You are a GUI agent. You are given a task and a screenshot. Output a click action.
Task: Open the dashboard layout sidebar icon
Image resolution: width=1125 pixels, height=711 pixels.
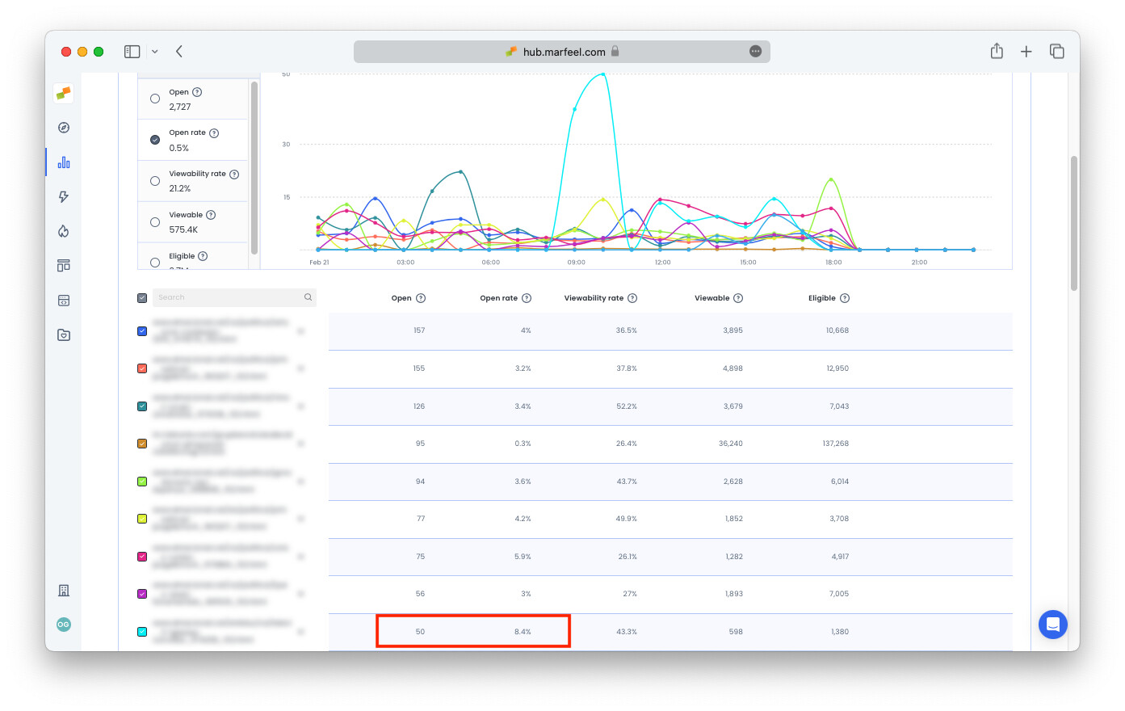click(63, 265)
